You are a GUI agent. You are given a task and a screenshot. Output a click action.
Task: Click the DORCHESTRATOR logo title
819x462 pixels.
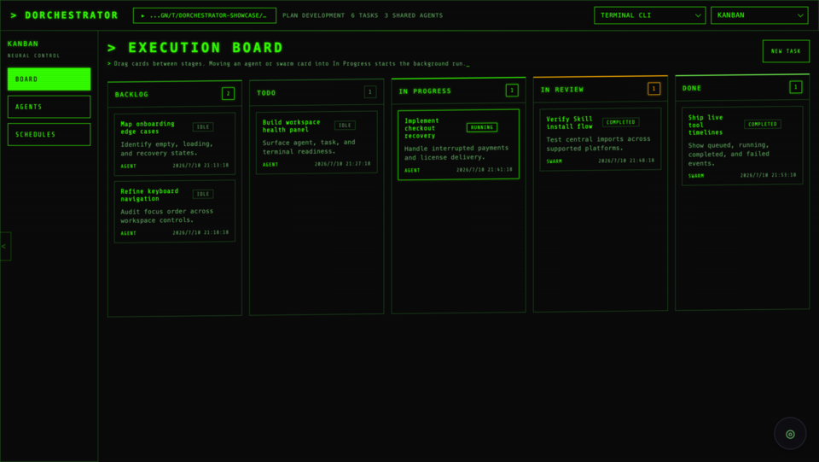pos(65,15)
